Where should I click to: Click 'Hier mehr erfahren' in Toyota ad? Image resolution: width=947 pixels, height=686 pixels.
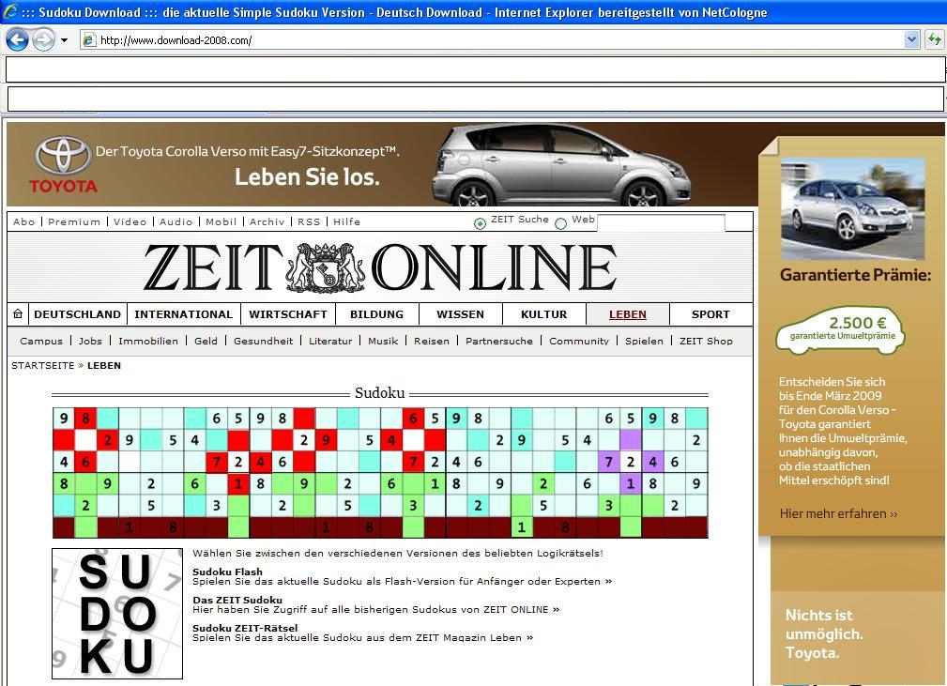pos(838,513)
